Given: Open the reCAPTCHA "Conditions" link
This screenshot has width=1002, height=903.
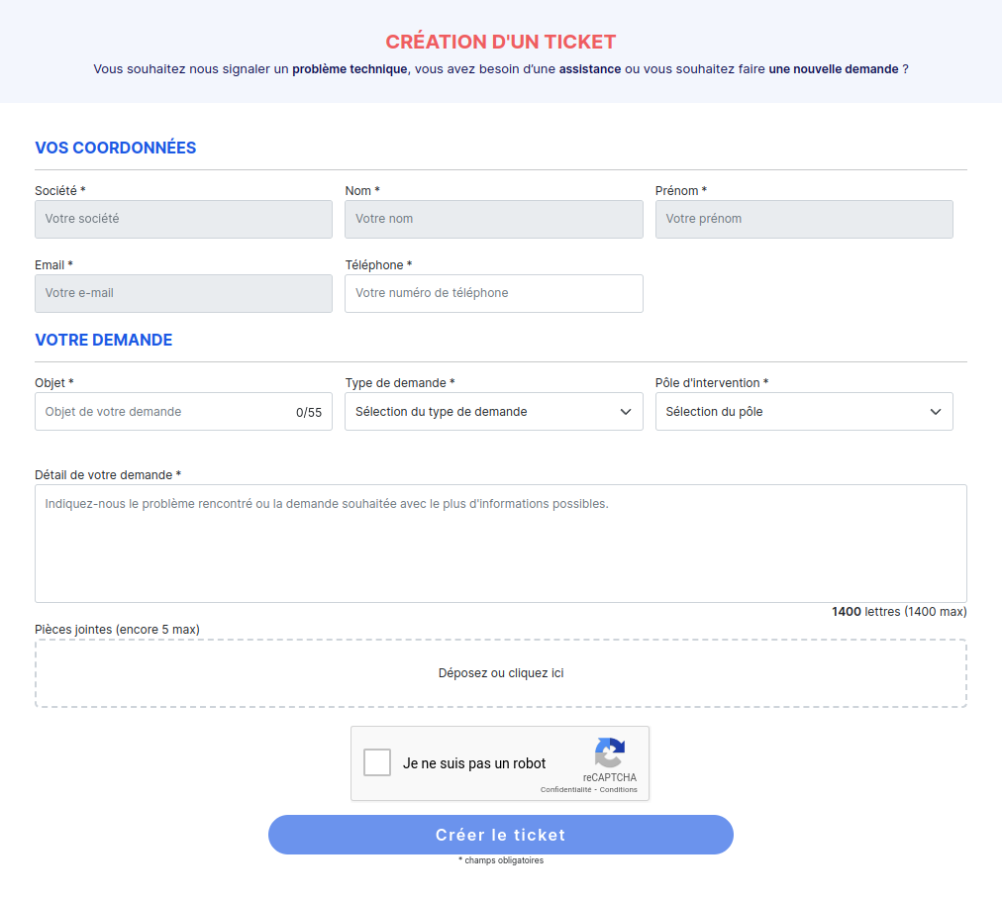Looking at the screenshot, I should tap(619, 790).
